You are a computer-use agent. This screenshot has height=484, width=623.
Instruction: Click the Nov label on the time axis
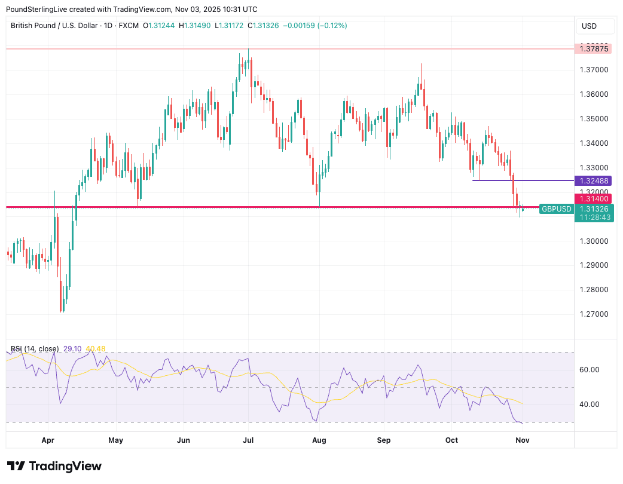523,440
